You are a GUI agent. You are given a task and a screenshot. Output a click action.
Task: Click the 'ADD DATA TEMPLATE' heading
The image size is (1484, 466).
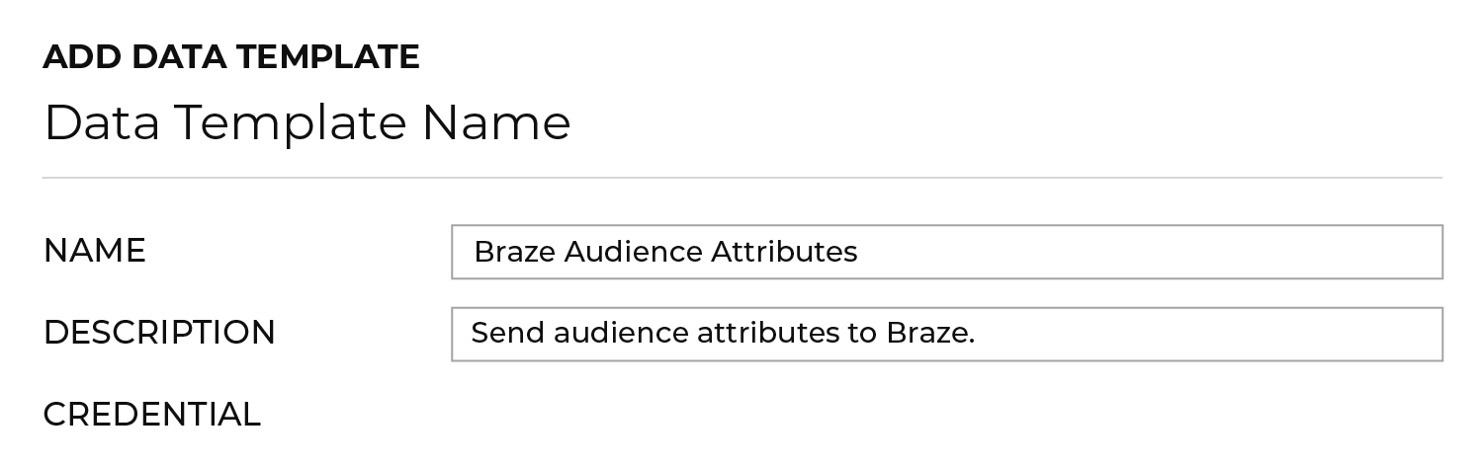pos(231,57)
